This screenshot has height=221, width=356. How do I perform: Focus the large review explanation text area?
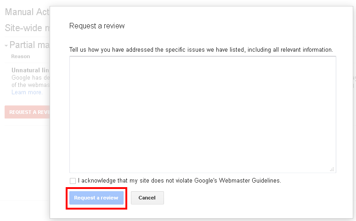[203, 114]
